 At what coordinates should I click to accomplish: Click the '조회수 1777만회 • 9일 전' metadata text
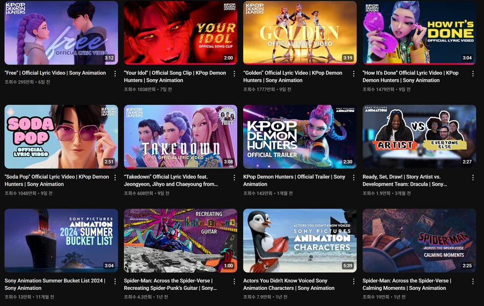tap(267, 90)
